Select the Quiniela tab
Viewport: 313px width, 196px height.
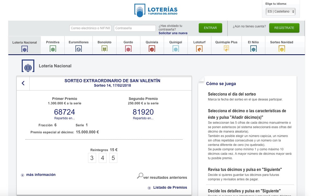(x=152, y=45)
